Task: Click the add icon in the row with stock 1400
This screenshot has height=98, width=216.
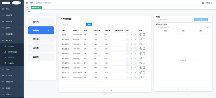Action: [141, 63]
